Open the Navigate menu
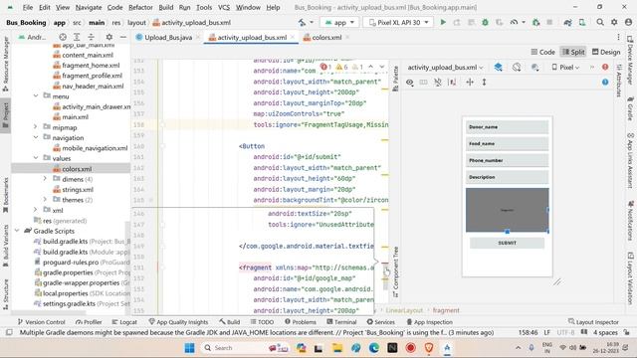Viewport: 637px width, 358px height. [89, 7]
